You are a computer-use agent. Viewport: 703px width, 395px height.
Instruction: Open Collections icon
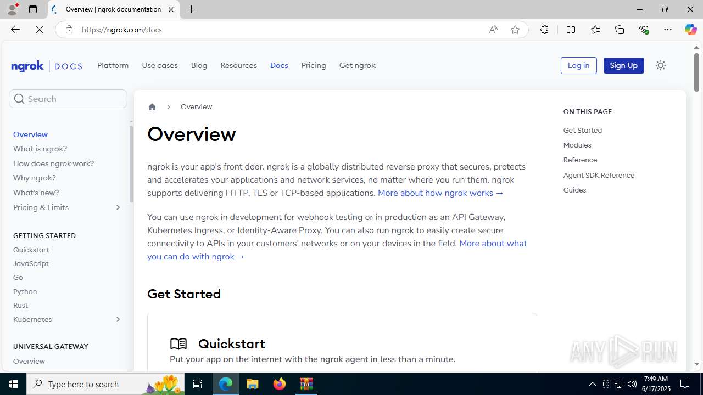click(x=620, y=30)
